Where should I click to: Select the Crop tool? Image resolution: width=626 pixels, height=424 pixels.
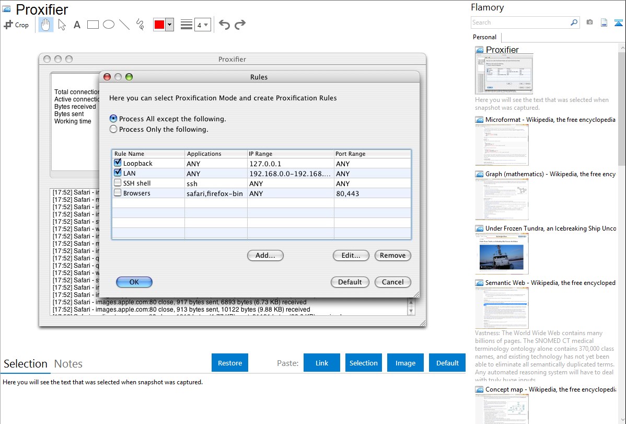[x=16, y=25]
